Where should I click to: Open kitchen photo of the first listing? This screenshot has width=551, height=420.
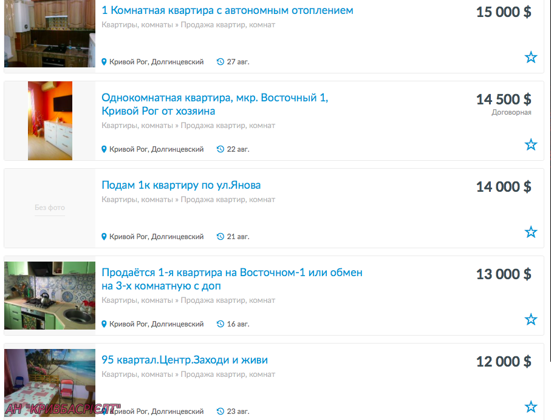point(50,33)
